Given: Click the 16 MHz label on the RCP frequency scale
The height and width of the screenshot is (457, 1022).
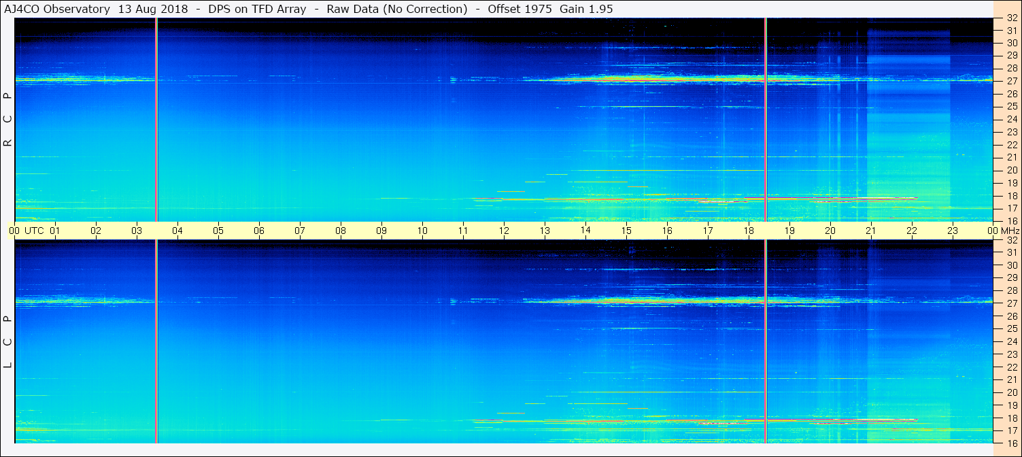Looking at the screenshot, I should click(1012, 220).
